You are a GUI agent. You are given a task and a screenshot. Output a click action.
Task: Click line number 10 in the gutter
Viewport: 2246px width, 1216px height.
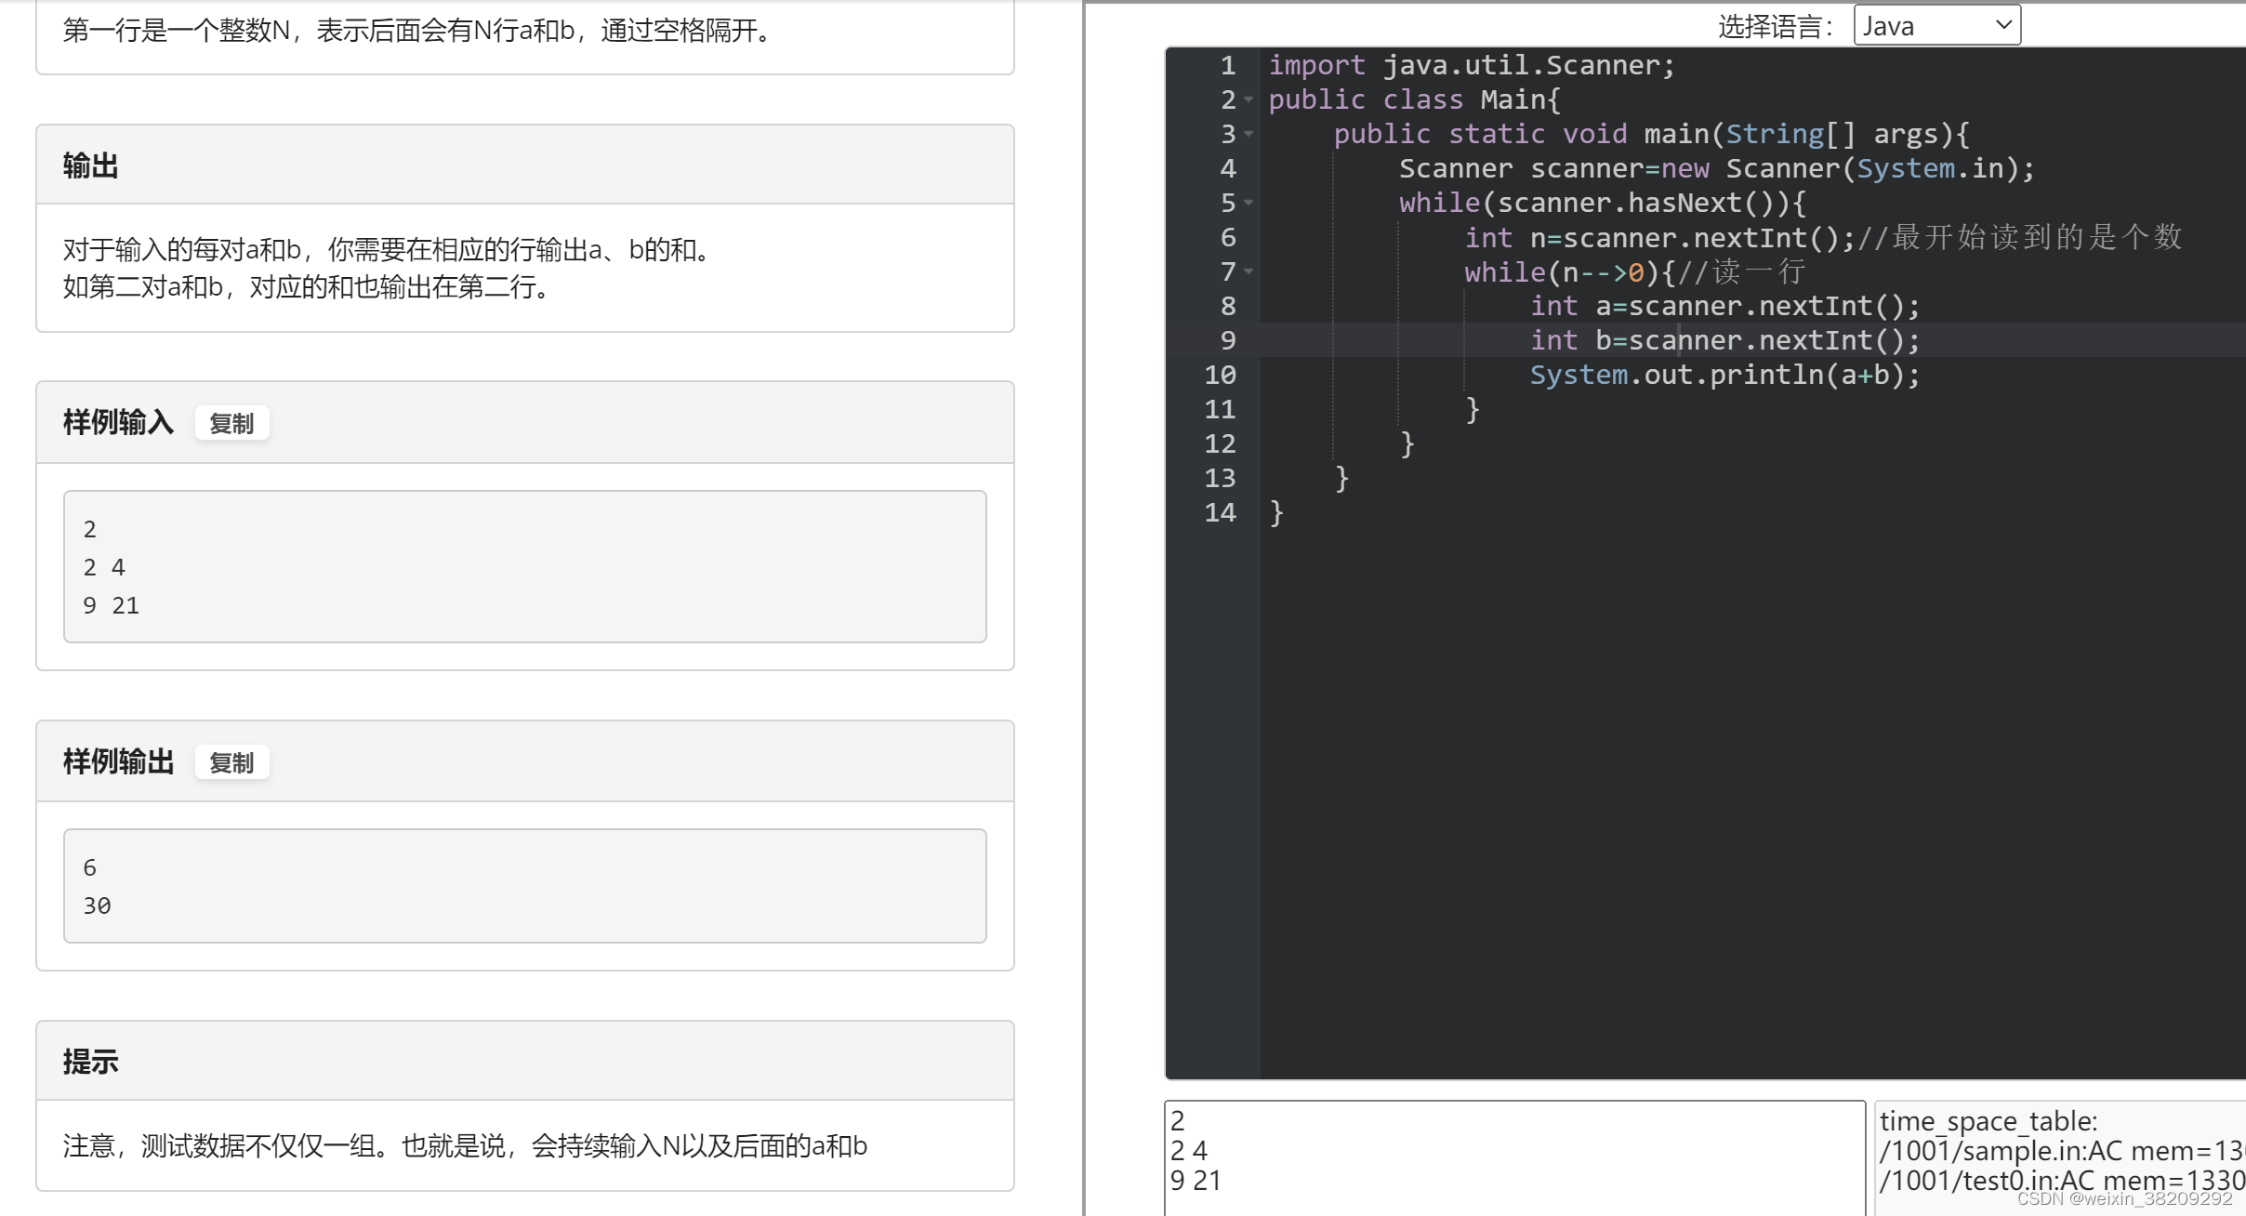1220,375
